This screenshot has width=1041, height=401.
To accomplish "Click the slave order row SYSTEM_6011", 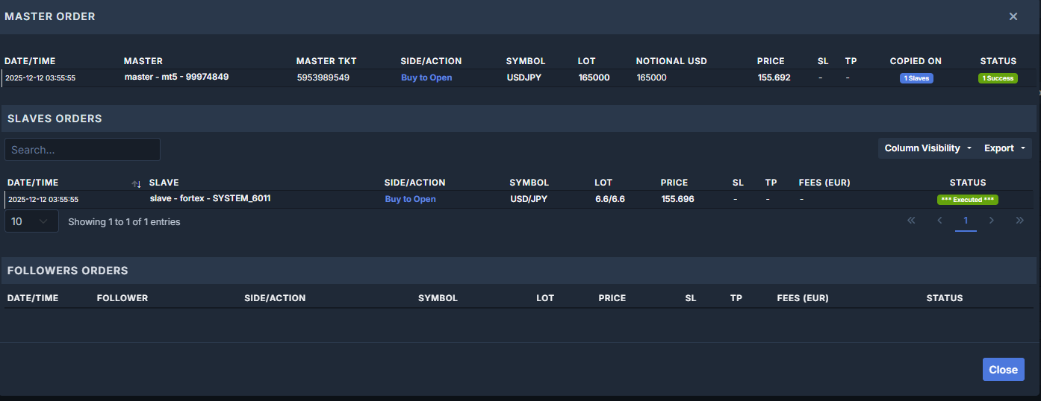I will pos(210,199).
